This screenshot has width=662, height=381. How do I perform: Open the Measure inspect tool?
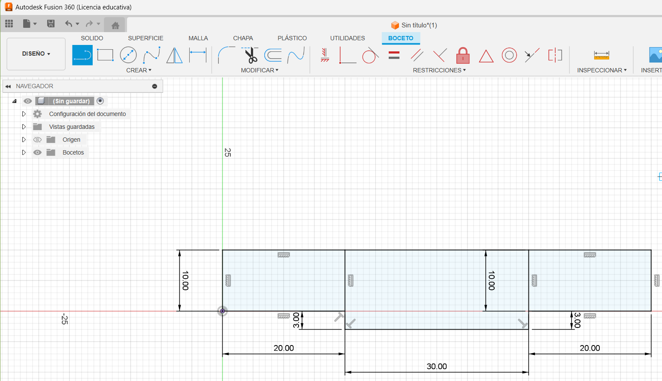point(602,55)
